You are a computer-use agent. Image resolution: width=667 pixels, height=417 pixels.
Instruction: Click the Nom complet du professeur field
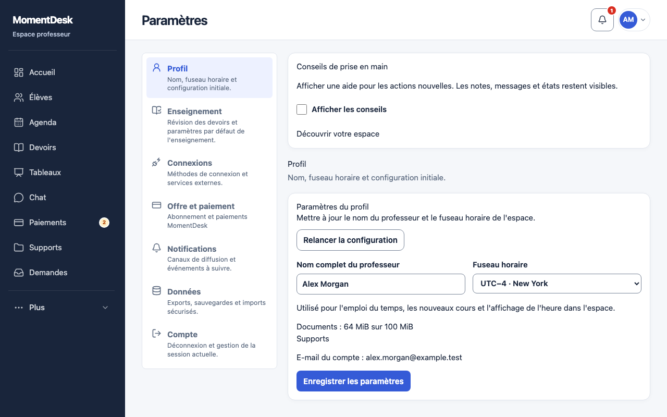(x=381, y=284)
